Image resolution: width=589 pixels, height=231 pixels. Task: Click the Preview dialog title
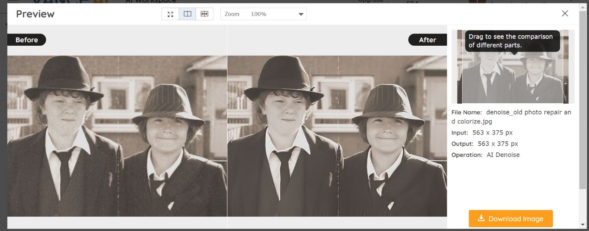tap(35, 14)
